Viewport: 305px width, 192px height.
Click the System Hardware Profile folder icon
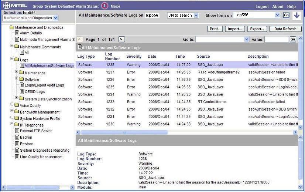(17, 118)
